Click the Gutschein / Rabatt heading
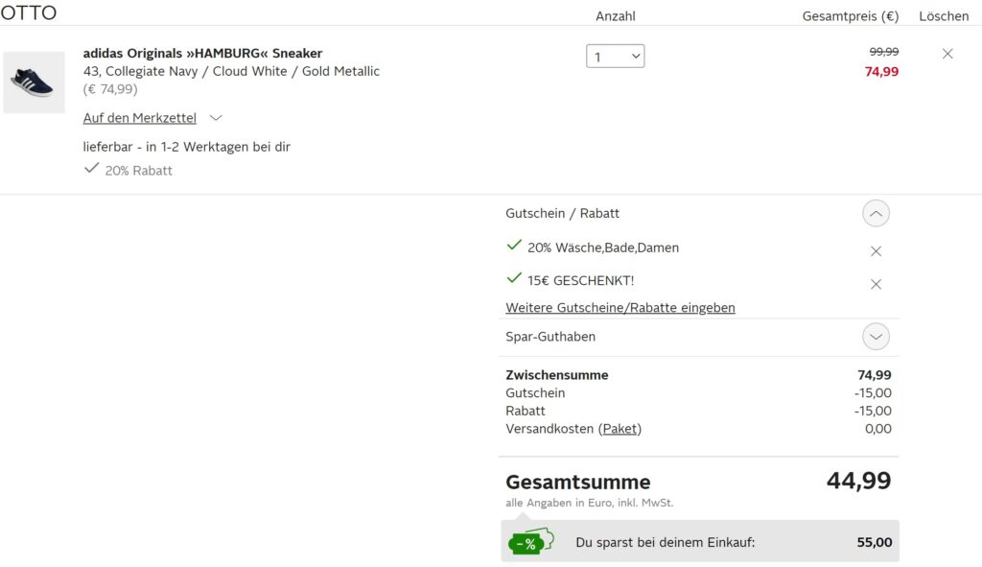The width and height of the screenshot is (982, 567). click(x=562, y=213)
